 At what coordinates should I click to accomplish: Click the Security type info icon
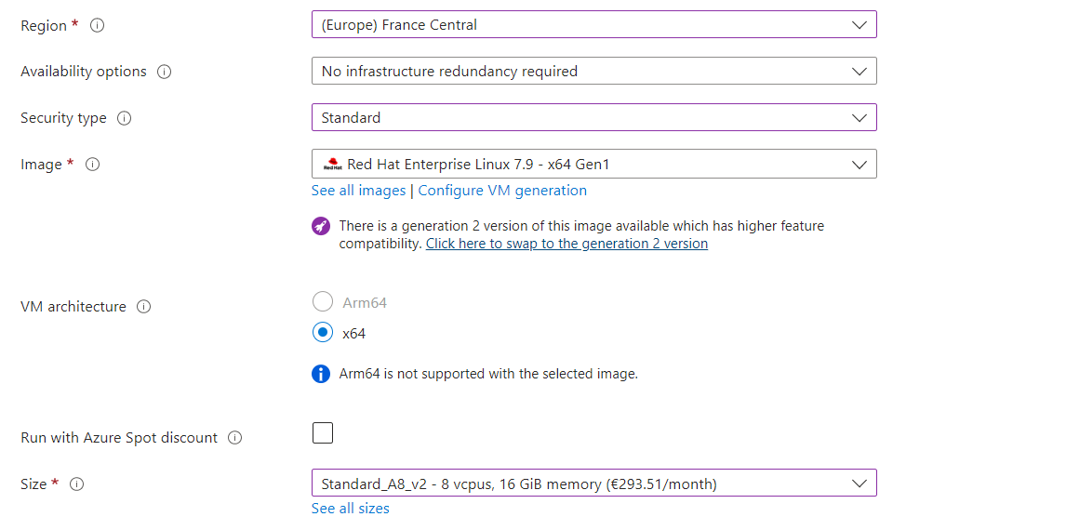(x=125, y=118)
